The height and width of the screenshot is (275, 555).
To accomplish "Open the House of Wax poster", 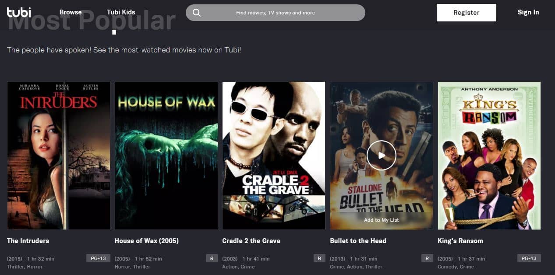I will click(166, 155).
